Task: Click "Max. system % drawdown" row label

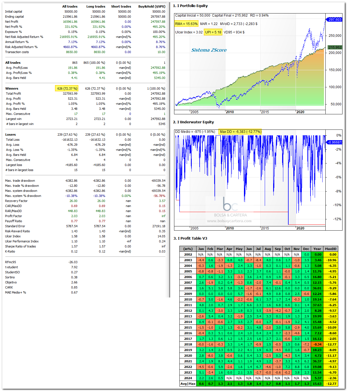Action: 23,196
